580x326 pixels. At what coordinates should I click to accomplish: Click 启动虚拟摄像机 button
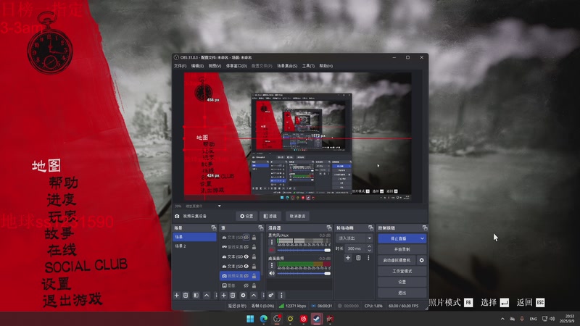tap(397, 260)
